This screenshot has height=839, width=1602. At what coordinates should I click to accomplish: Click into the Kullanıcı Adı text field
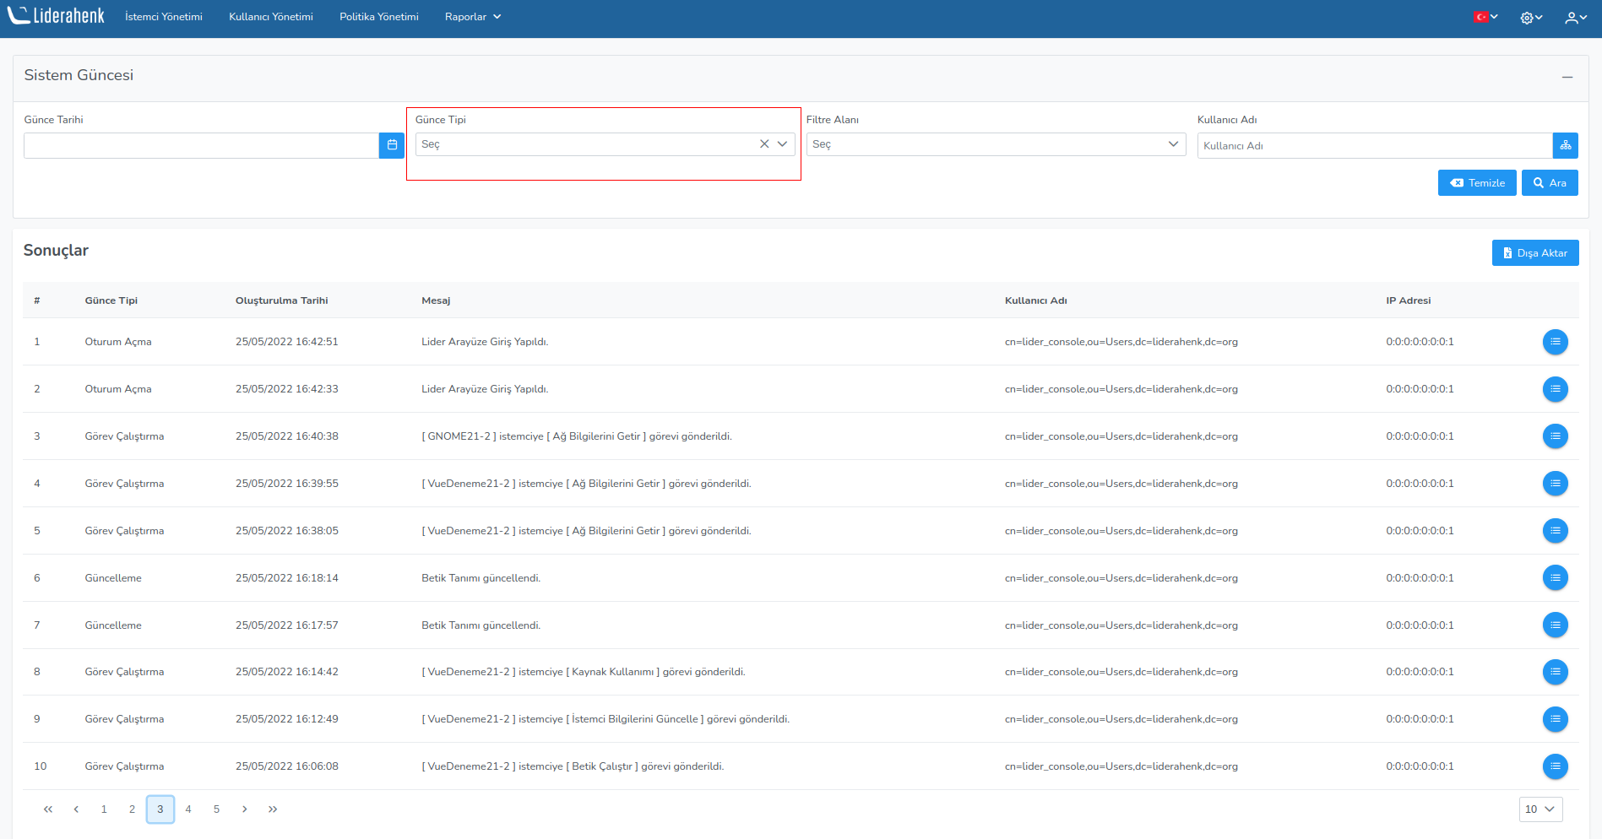pos(1374,146)
